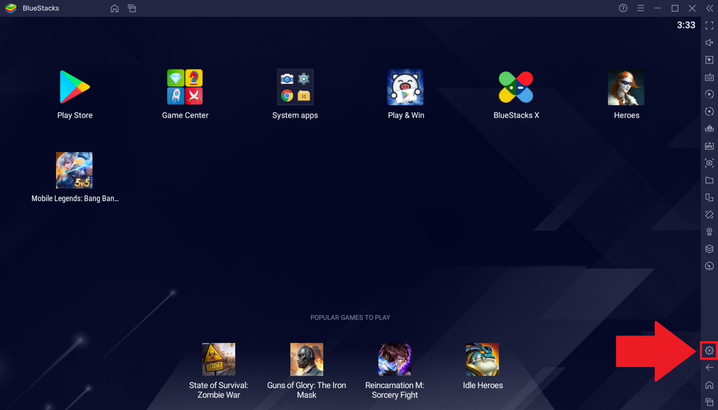The image size is (718, 410).
Task: Click the home icon in title bar
Action: point(114,8)
